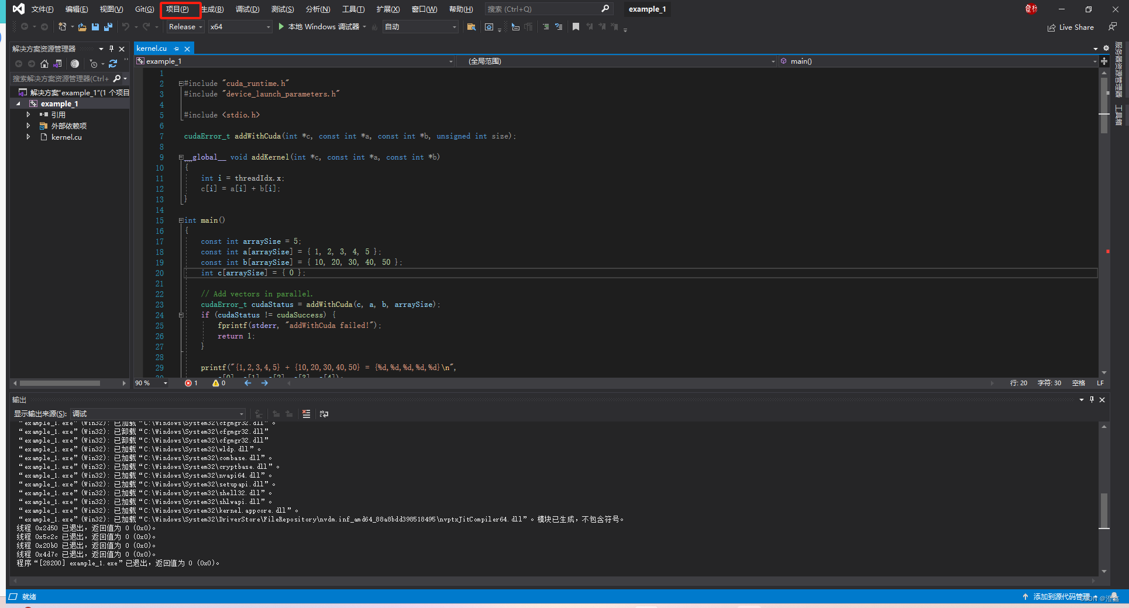Expand the 外部依赖项 node in Solution Explorer
The width and height of the screenshot is (1129, 608).
pyautogui.click(x=29, y=126)
